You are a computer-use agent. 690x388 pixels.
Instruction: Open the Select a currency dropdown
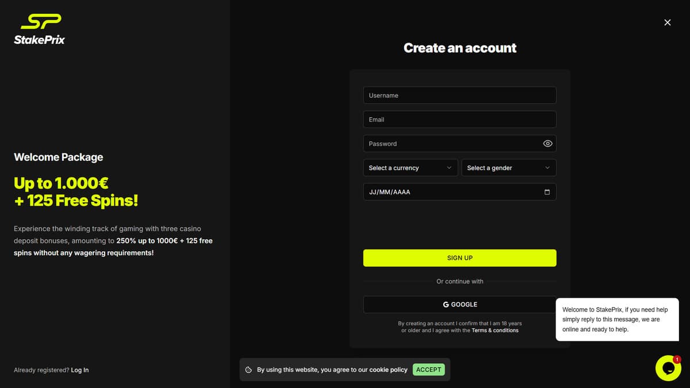pyautogui.click(x=411, y=168)
